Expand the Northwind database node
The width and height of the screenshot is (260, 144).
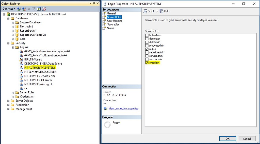[13, 27]
